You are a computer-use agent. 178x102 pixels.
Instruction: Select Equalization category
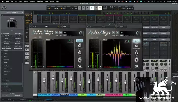(18, 39)
